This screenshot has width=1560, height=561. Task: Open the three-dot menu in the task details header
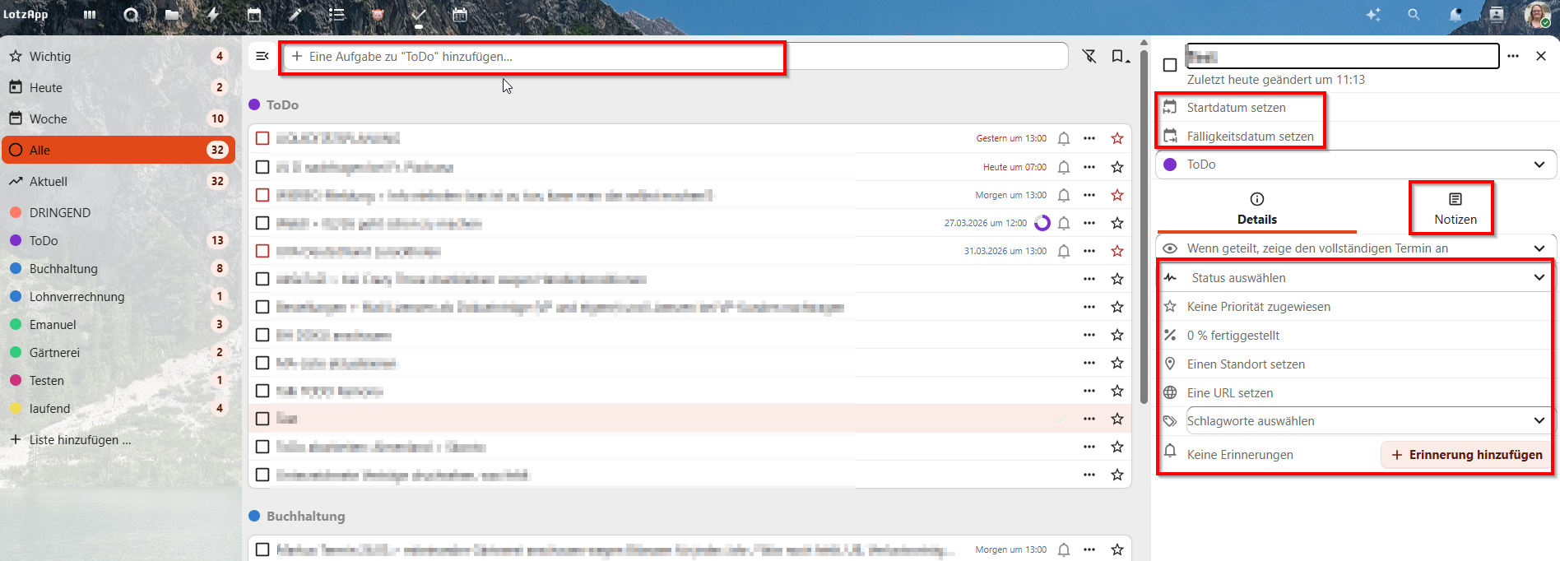tap(1513, 56)
